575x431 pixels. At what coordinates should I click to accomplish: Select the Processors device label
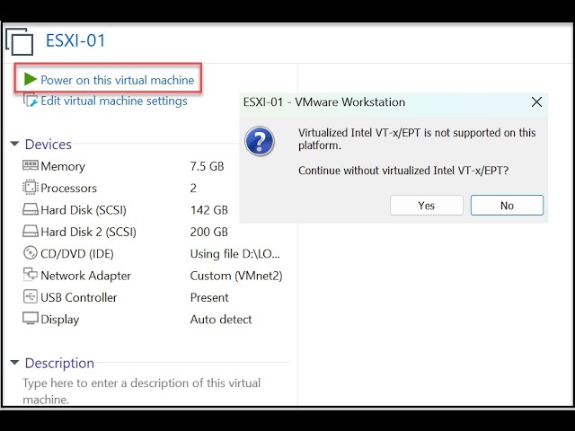pyautogui.click(x=68, y=188)
